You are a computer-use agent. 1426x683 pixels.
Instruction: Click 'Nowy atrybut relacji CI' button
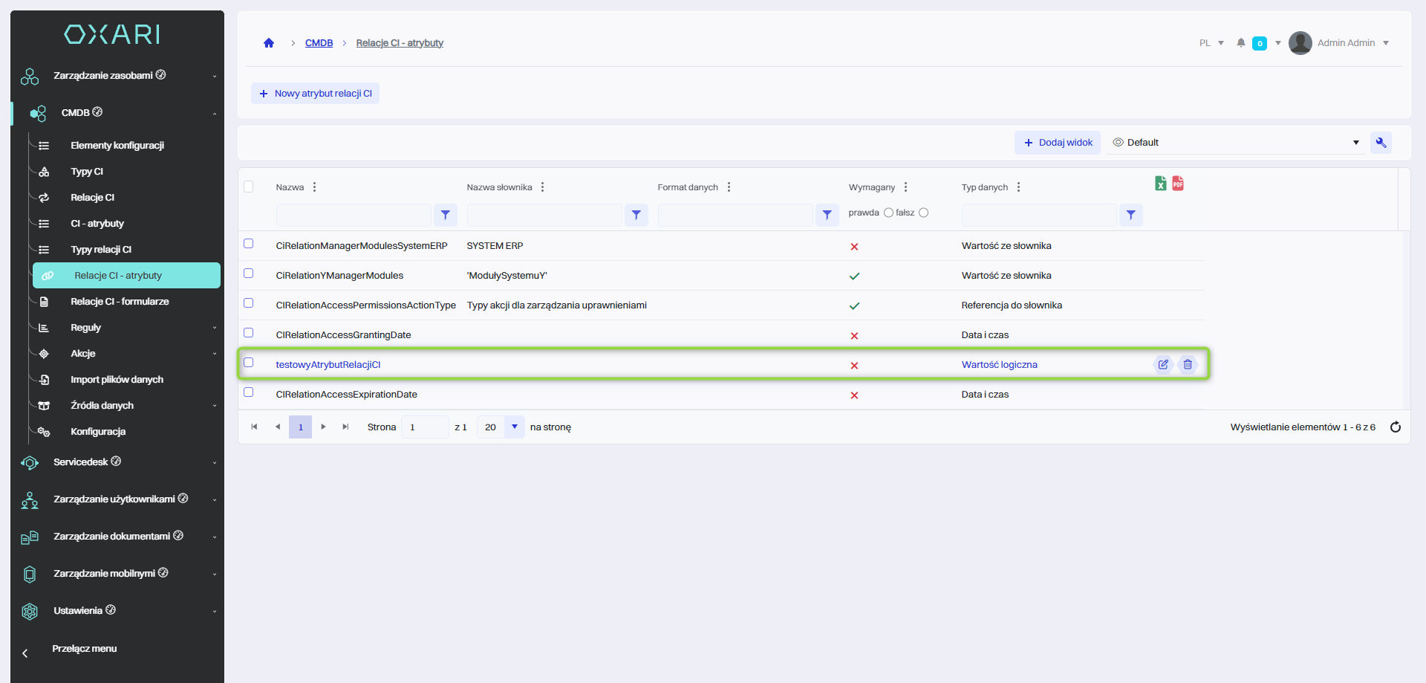pyautogui.click(x=316, y=94)
